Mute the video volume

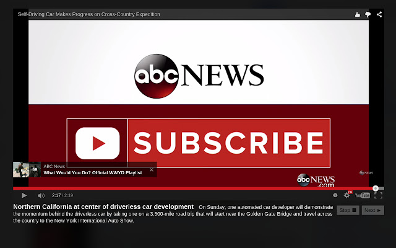tap(41, 195)
